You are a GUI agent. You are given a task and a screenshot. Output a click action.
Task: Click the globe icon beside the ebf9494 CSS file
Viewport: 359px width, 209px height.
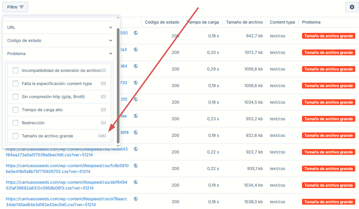click(x=135, y=182)
